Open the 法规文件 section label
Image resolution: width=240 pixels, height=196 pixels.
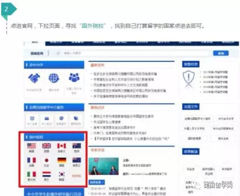point(191,106)
